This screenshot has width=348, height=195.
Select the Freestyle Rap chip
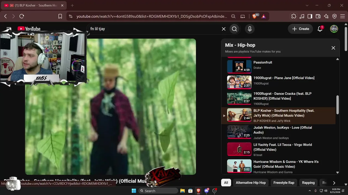coord(284,183)
